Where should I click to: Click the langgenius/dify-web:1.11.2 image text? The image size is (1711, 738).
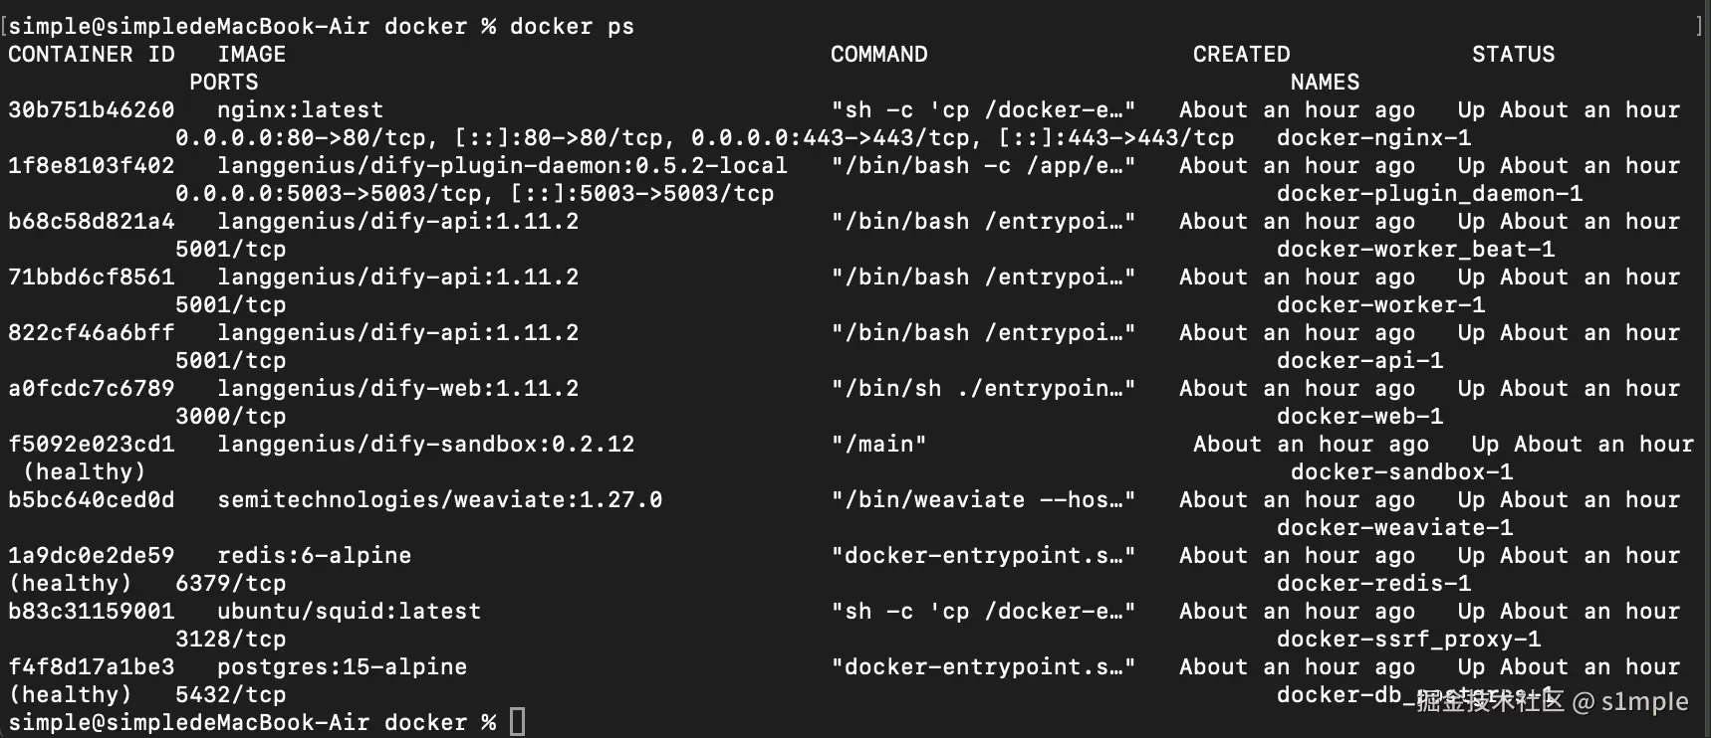(x=397, y=389)
